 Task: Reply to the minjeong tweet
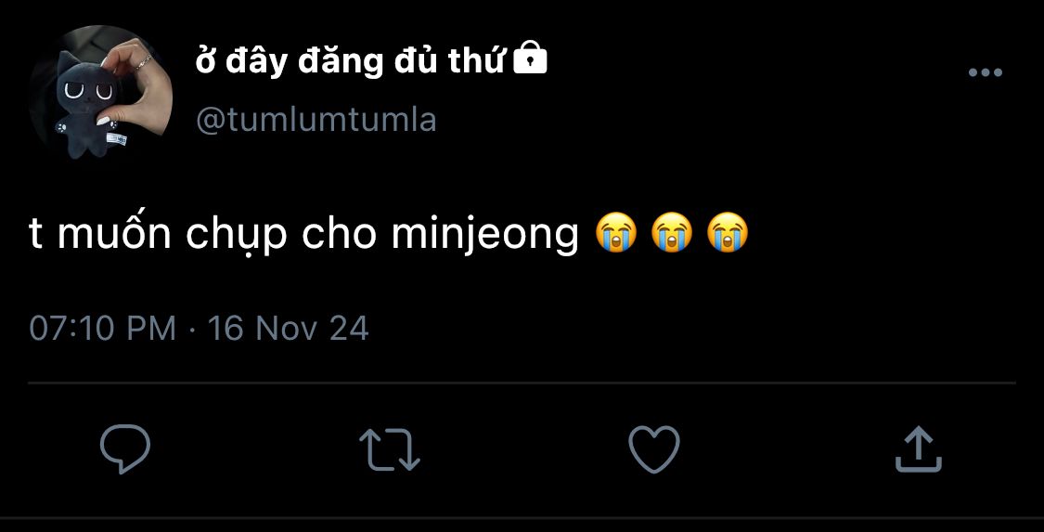pos(125,449)
